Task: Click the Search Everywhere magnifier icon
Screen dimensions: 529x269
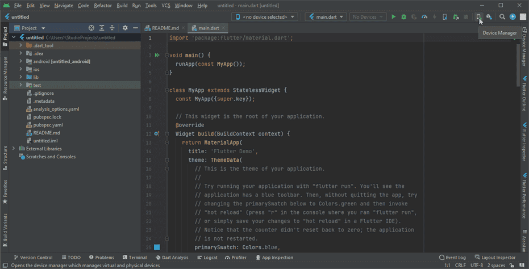Action: (x=502, y=17)
